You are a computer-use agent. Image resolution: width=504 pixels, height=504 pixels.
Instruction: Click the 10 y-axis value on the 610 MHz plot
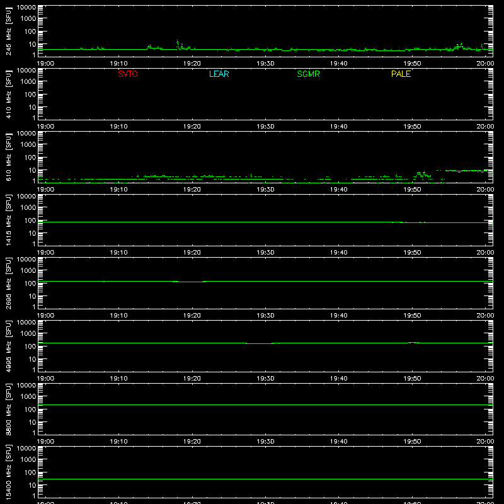click(x=32, y=170)
